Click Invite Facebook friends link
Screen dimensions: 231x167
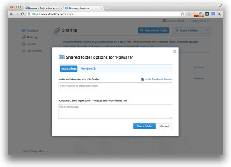[x=157, y=79]
